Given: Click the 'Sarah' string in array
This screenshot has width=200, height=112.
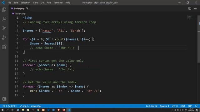Looking at the screenshot, I should tap(75, 30).
